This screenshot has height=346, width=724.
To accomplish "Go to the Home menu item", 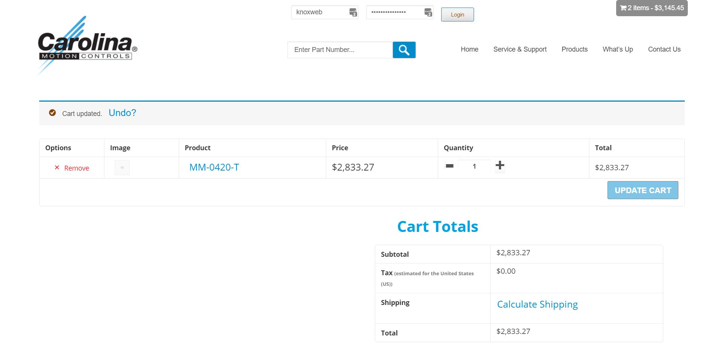I will (x=469, y=49).
